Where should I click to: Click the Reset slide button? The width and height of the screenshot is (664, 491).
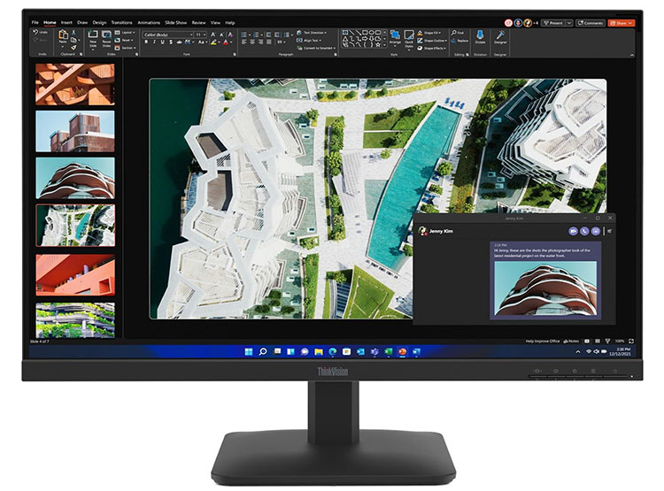coord(124,40)
